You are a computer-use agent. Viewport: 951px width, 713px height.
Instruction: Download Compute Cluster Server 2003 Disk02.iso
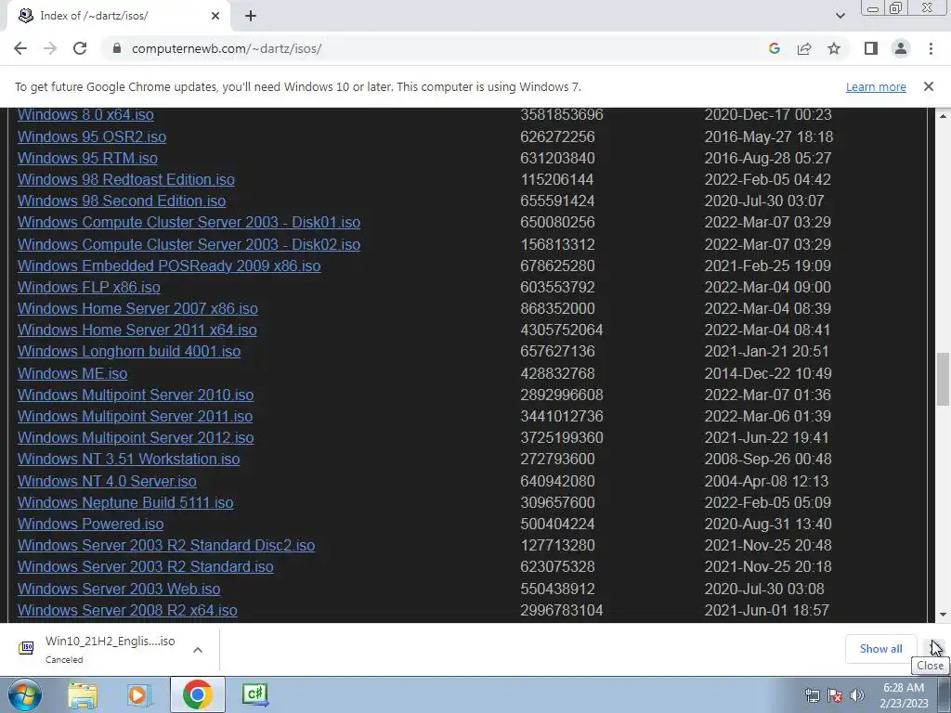pos(189,244)
